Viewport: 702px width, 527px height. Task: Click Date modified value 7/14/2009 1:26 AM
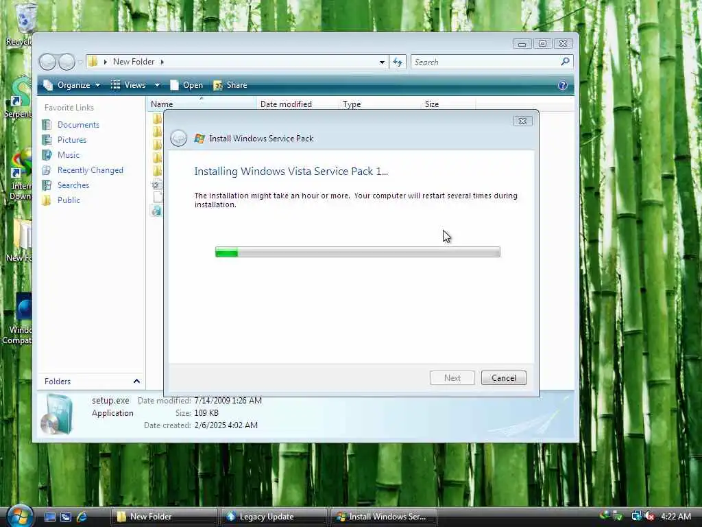tap(228, 401)
